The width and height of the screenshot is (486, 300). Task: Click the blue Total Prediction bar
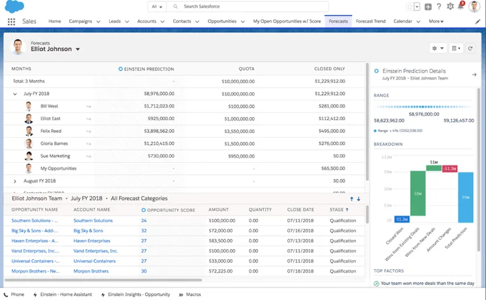click(466, 197)
